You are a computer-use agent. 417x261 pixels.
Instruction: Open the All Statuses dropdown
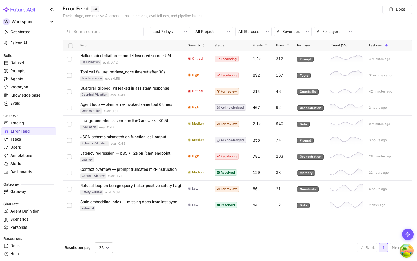(x=253, y=32)
